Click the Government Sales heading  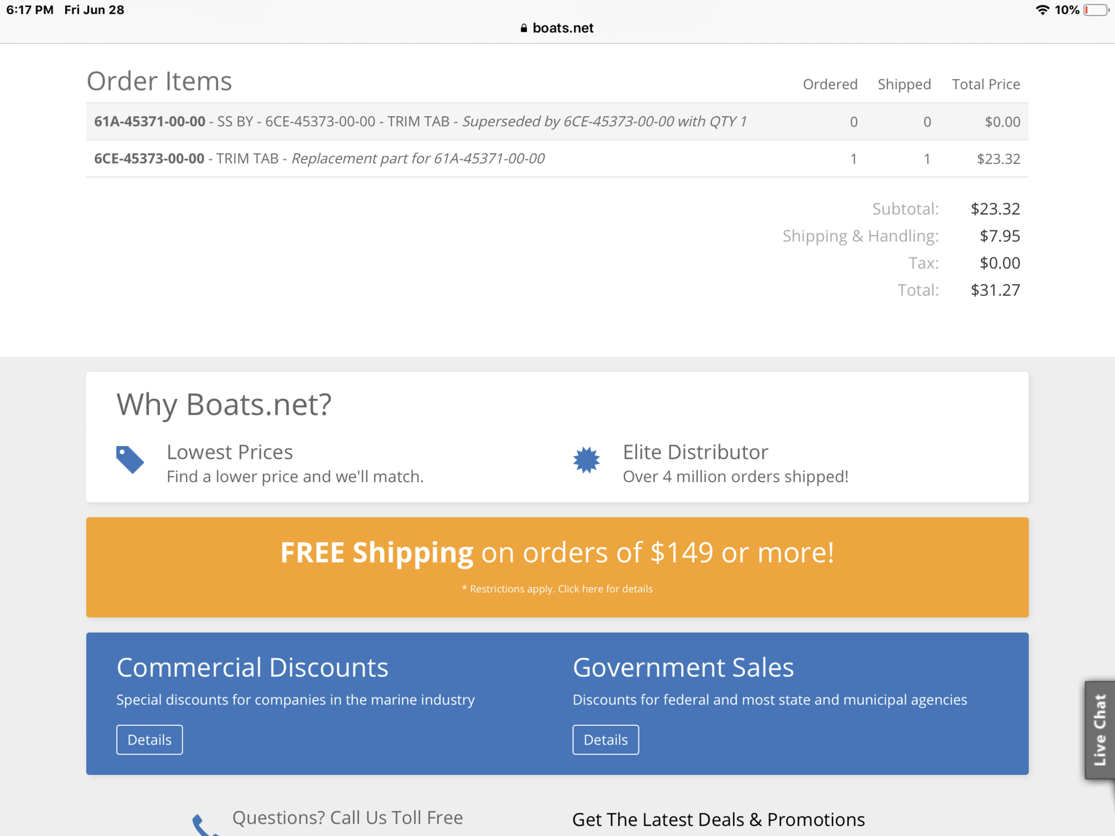(683, 667)
